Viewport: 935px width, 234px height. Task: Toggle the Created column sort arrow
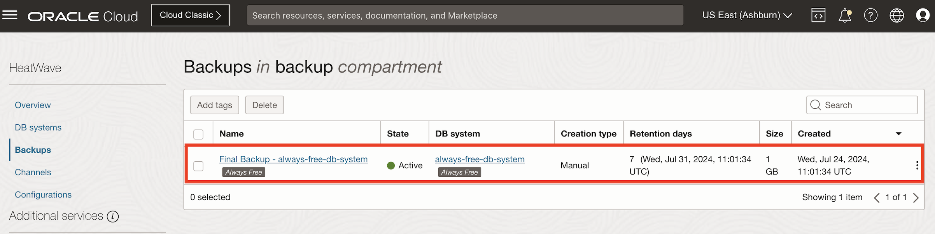[898, 134]
